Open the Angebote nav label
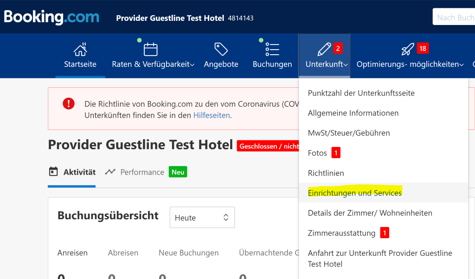The image size is (475, 279). coord(221,64)
